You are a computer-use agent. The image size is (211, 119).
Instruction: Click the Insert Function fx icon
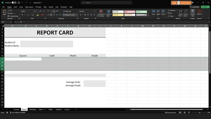(x=21, y=22)
